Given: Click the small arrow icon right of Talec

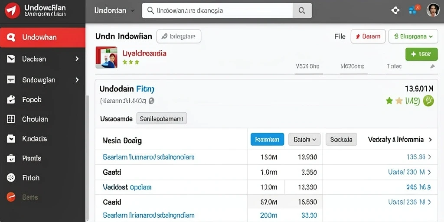Looking at the screenshot, I should click(x=432, y=66).
